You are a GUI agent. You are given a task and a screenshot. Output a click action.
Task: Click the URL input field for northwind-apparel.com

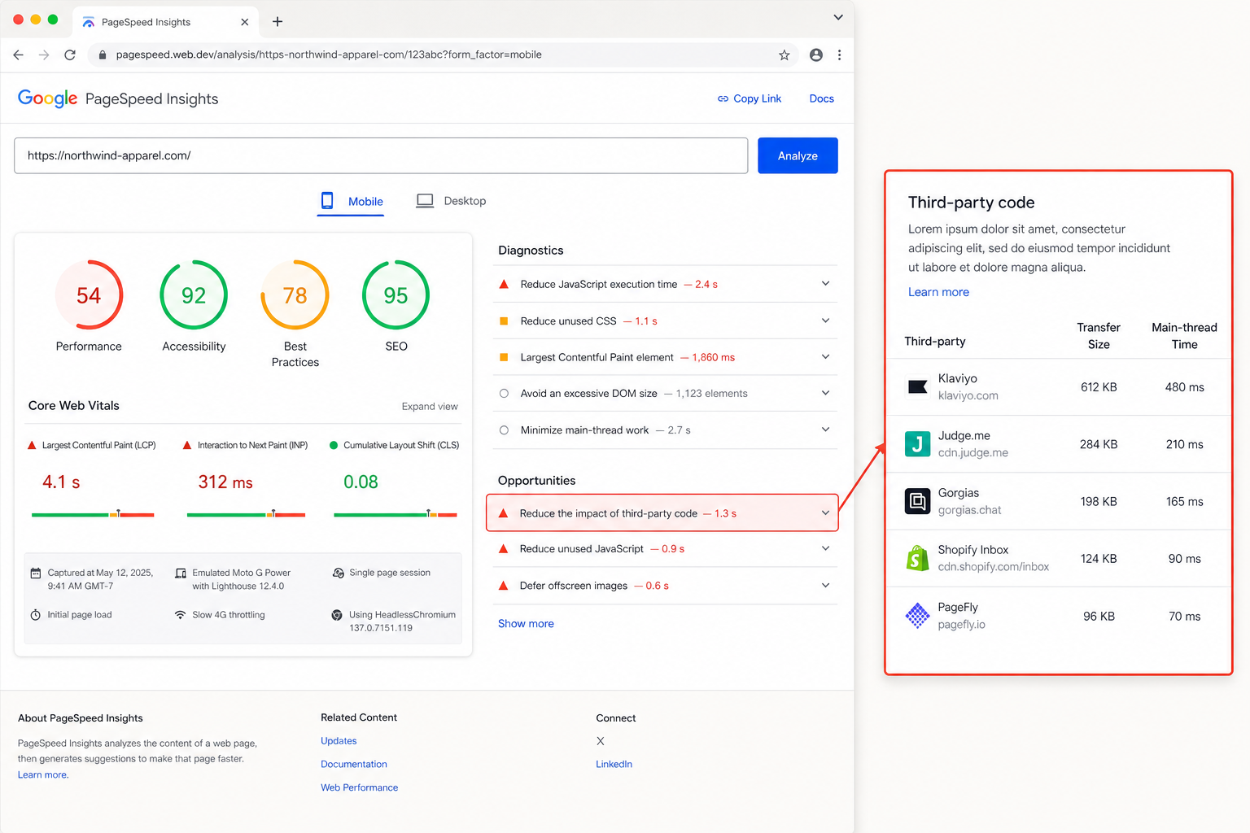pos(381,155)
